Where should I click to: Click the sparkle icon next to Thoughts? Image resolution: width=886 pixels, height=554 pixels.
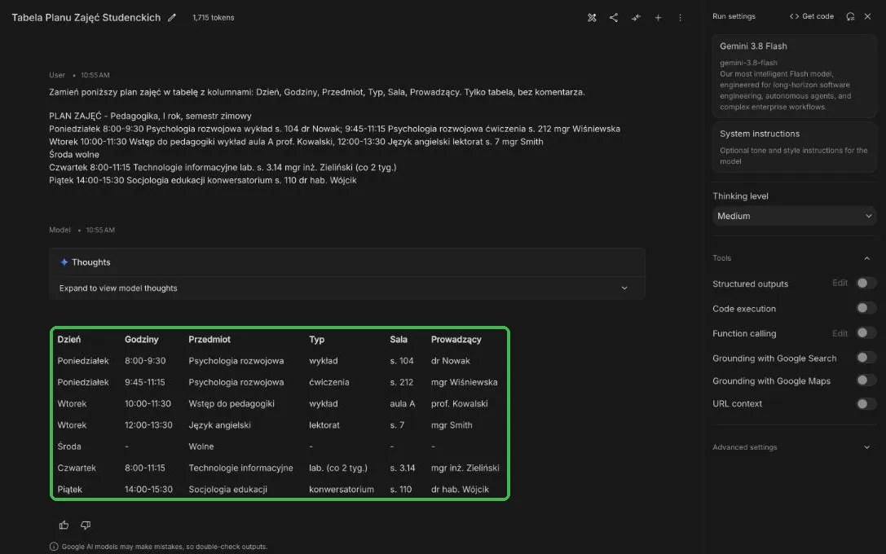(64, 262)
